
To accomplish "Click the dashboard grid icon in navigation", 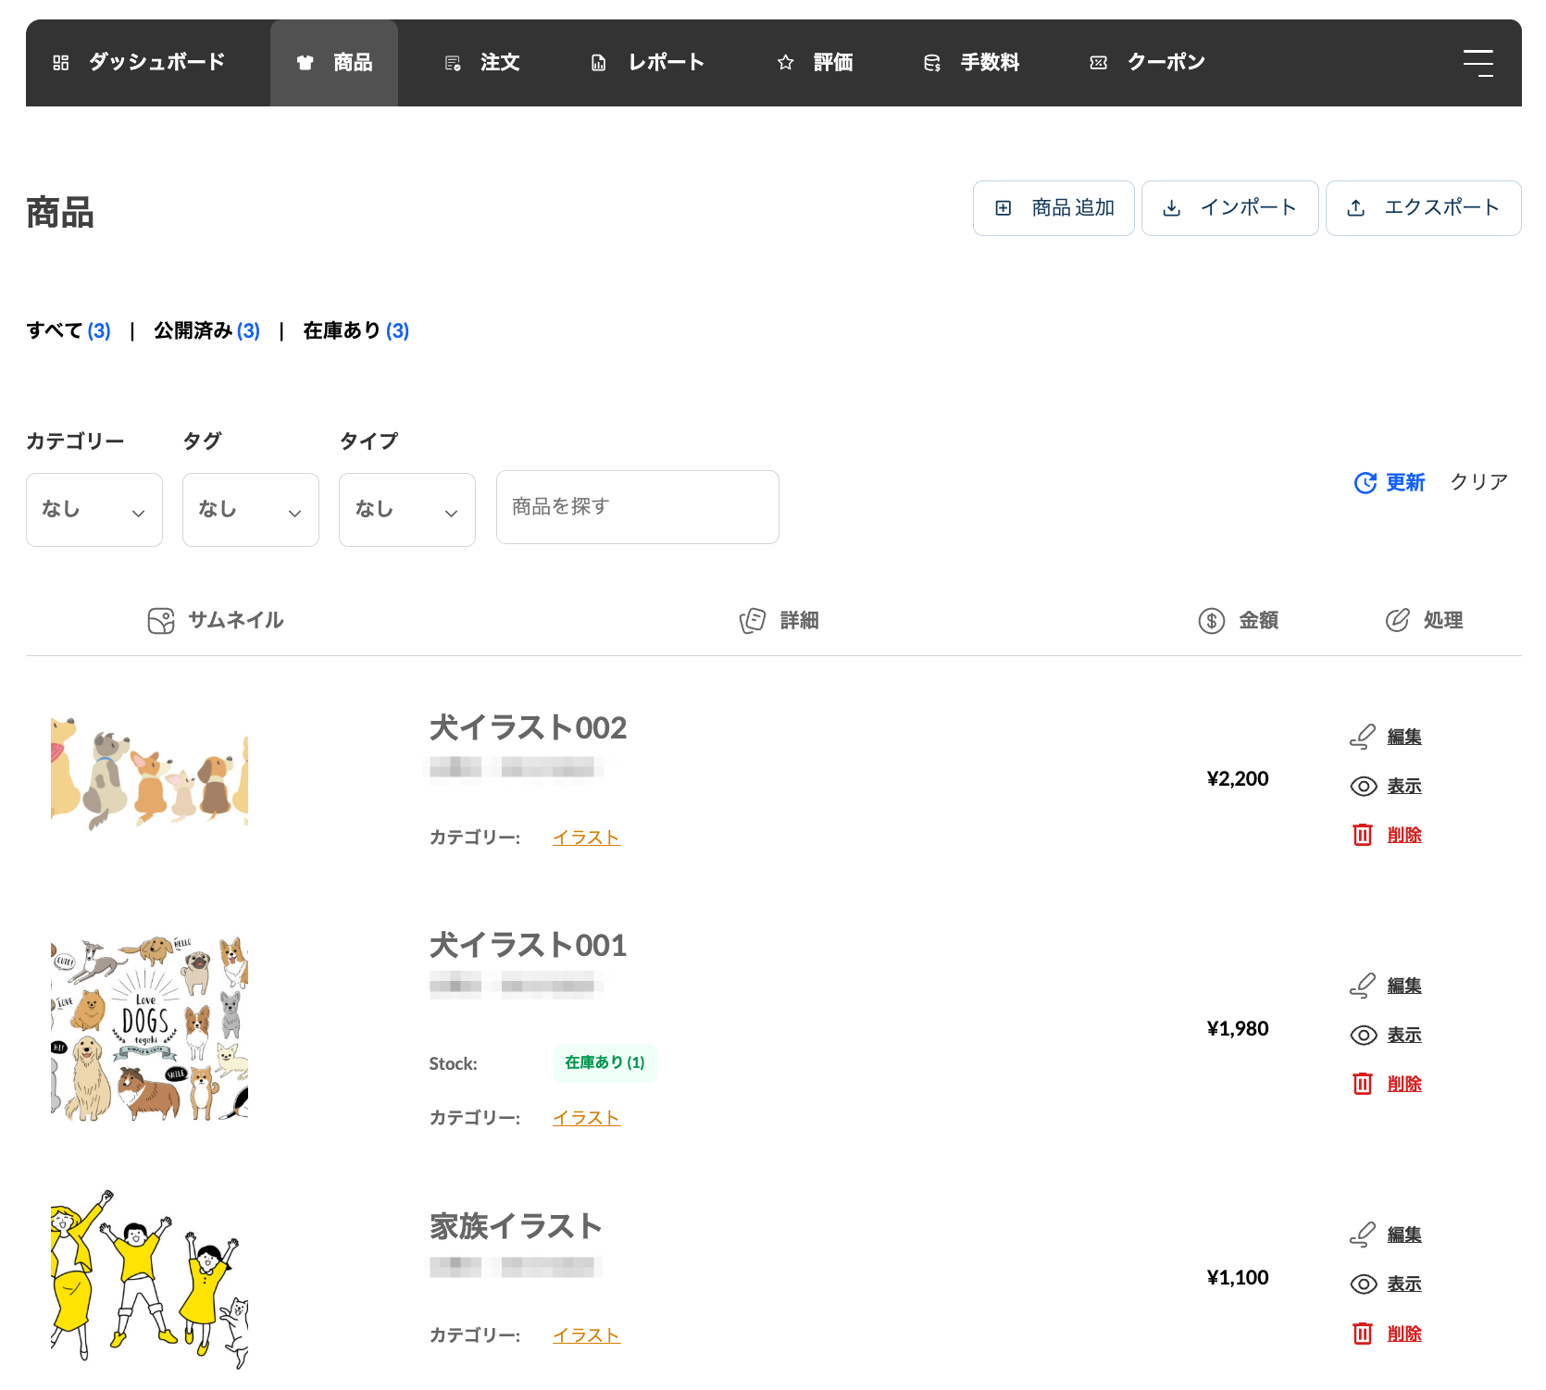I will [x=61, y=63].
